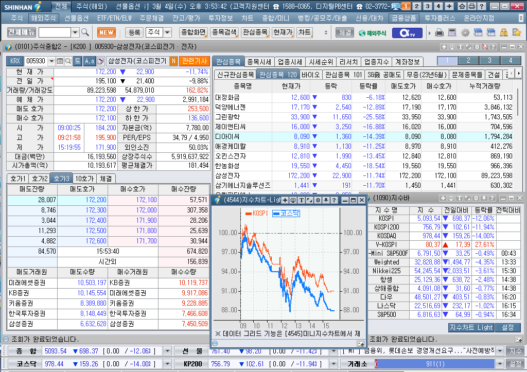Open the home icon in title bar
This screenshot has width=527, height=372.
click(462, 6)
